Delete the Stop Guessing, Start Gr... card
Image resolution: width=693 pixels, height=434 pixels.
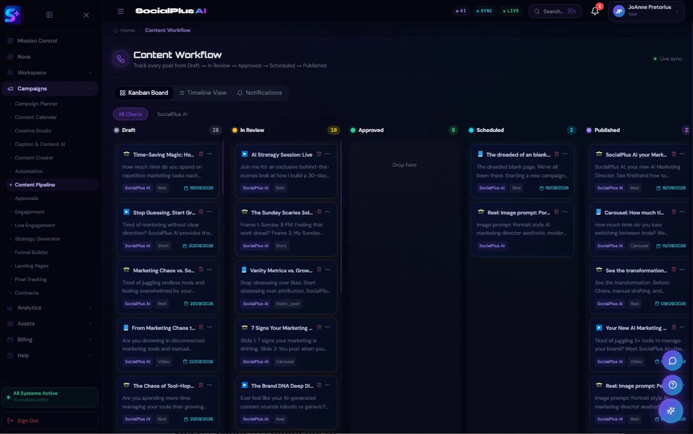[201, 212]
